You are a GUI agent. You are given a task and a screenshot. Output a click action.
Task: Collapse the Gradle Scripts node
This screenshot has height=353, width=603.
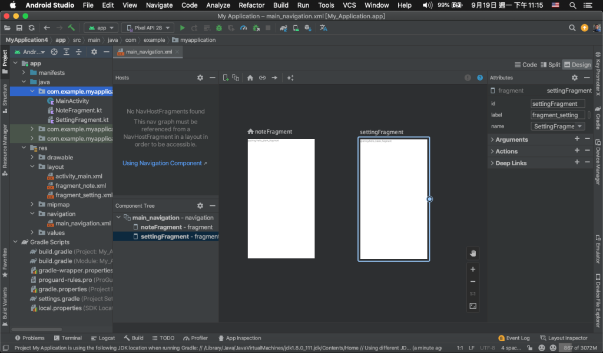click(x=15, y=242)
